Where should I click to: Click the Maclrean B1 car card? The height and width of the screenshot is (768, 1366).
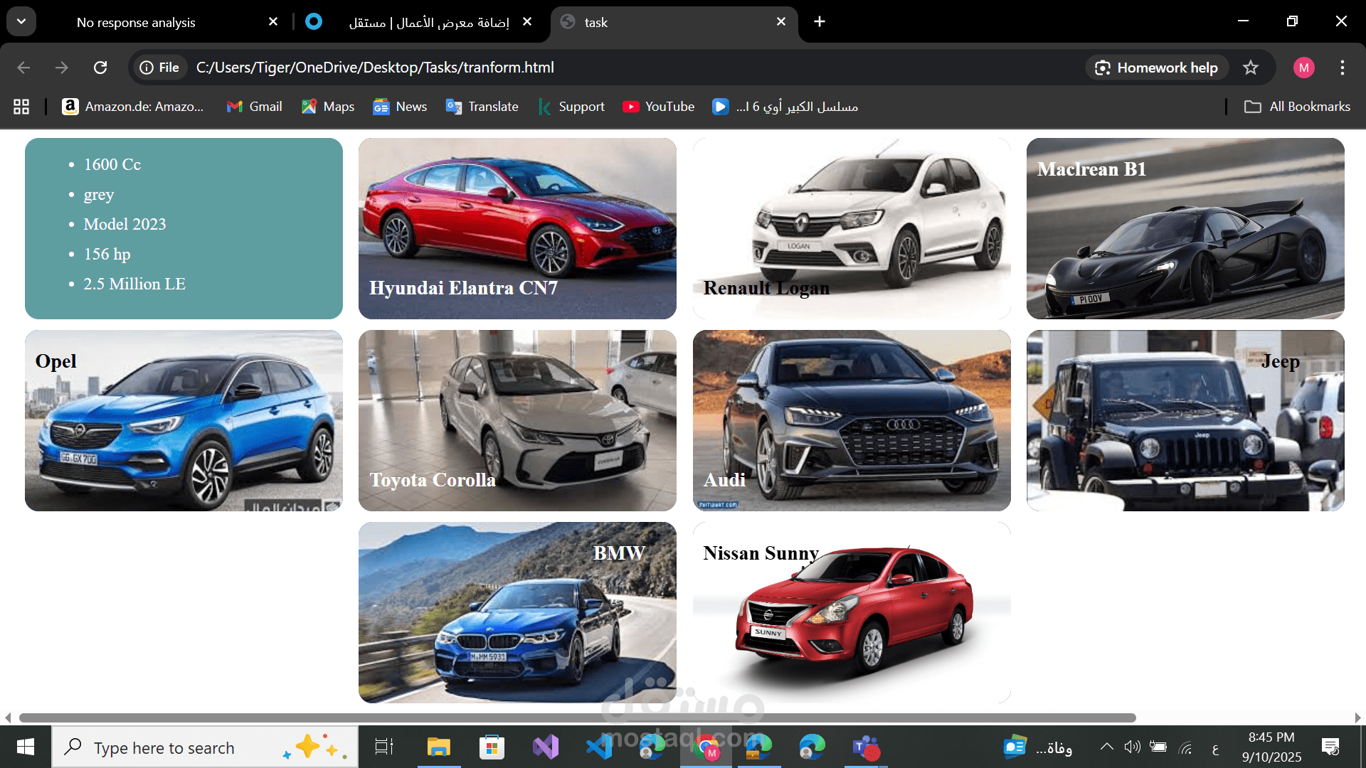(x=1185, y=228)
